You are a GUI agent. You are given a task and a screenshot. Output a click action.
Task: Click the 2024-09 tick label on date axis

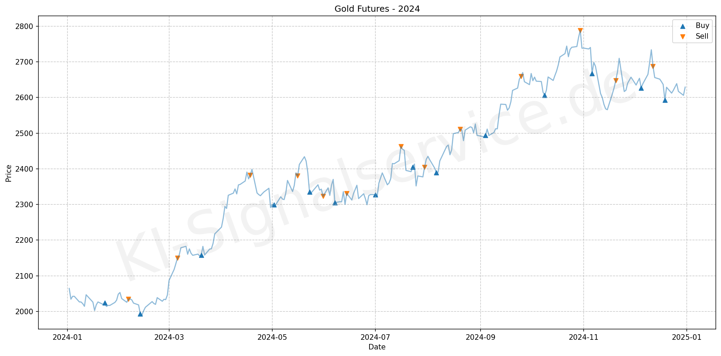[480, 337]
